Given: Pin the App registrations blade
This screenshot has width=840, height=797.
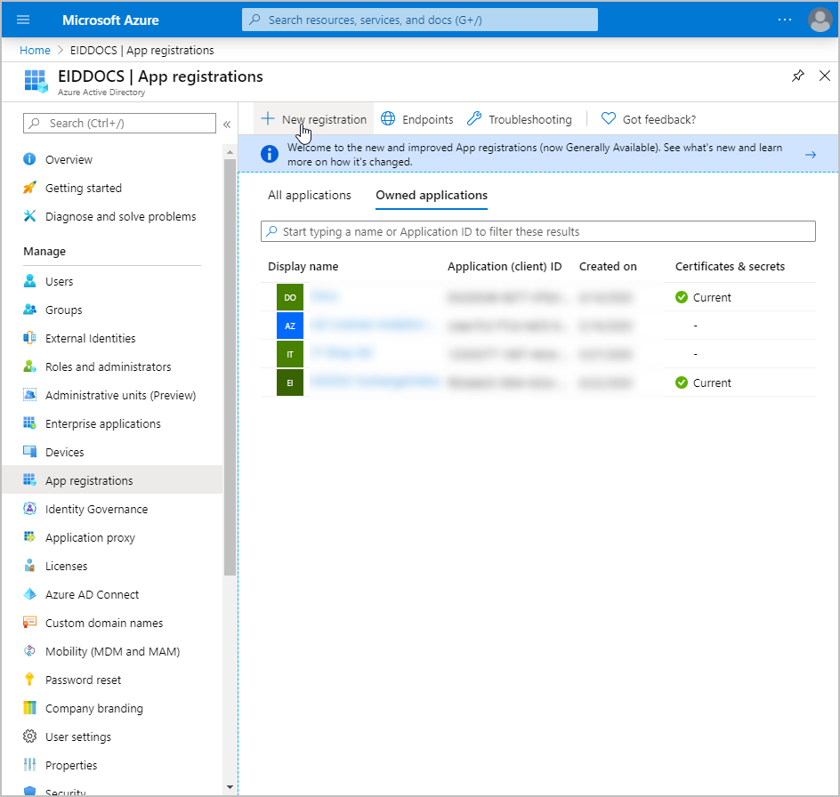Looking at the screenshot, I should point(797,76).
